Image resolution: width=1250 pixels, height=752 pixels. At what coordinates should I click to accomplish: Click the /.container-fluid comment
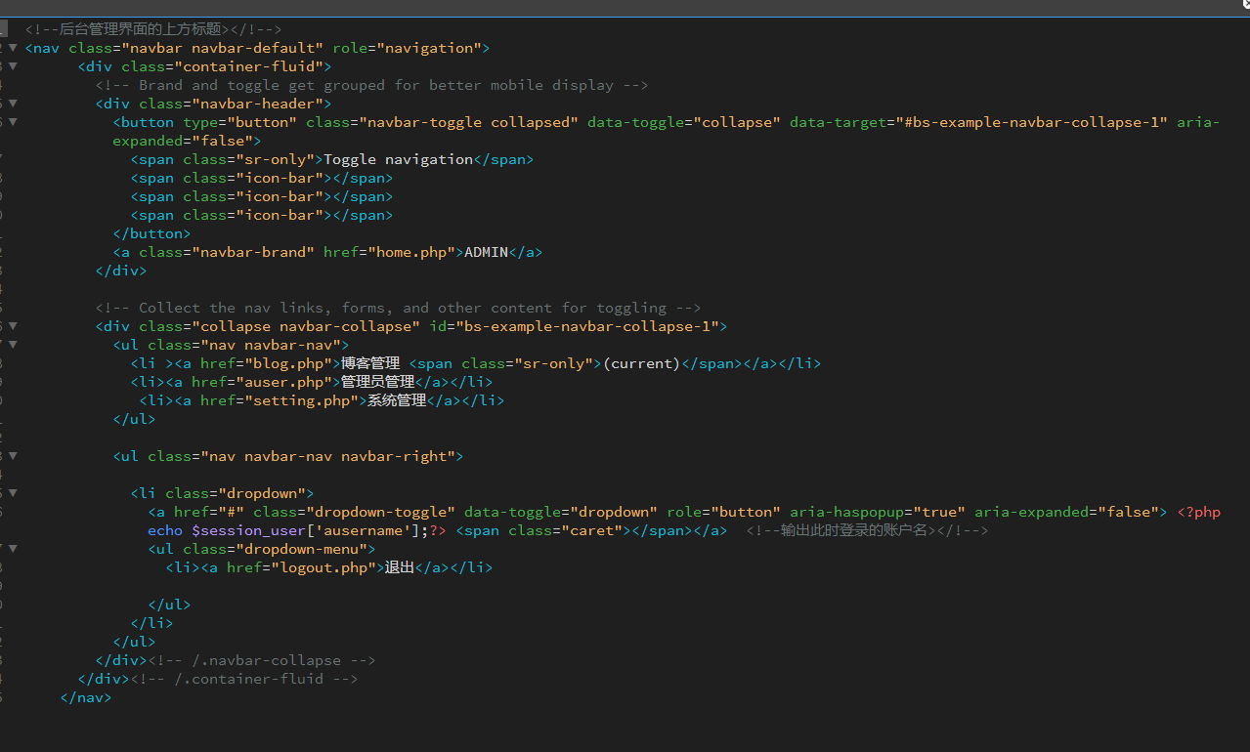coord(243,679)
